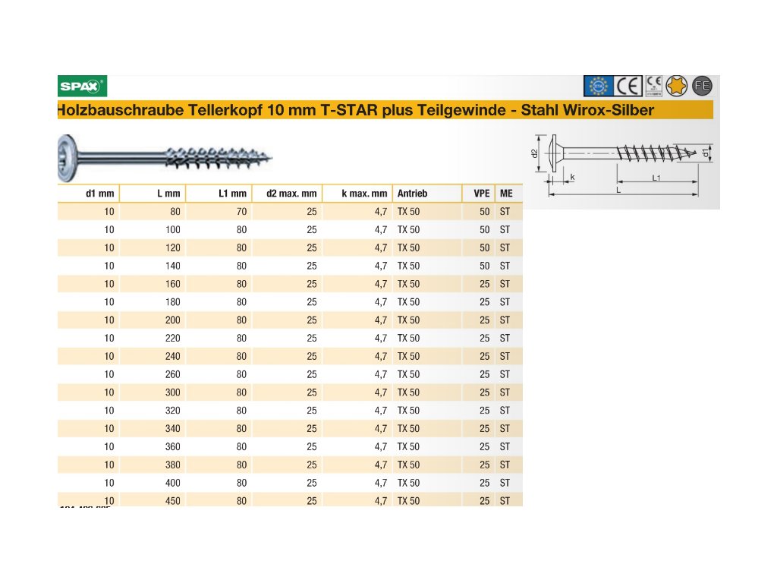Select length cell 300
The width and height of the screenshot is (777, 583).
point(173,392)
